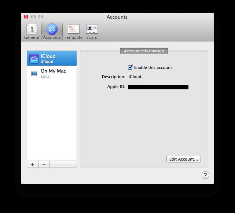This screenshot has height=213, width=235.
Task: Open help with the question mark button
Action: 205,175
